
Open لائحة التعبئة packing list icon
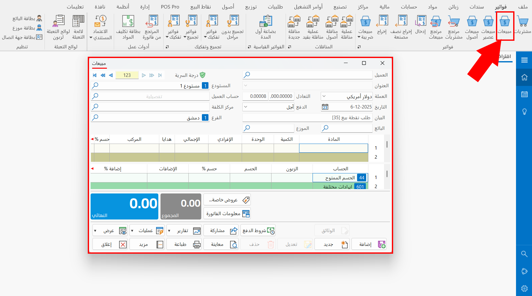(x=78, y=28)
